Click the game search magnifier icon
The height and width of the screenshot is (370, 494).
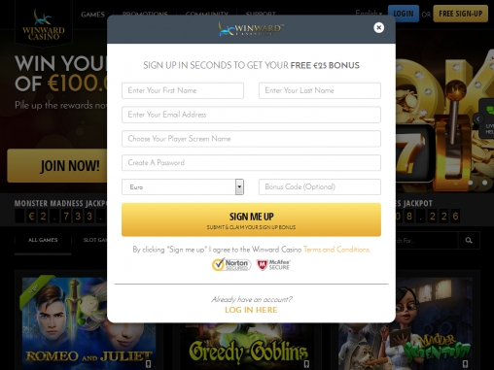pyautogui.click(x=469, y=240)
